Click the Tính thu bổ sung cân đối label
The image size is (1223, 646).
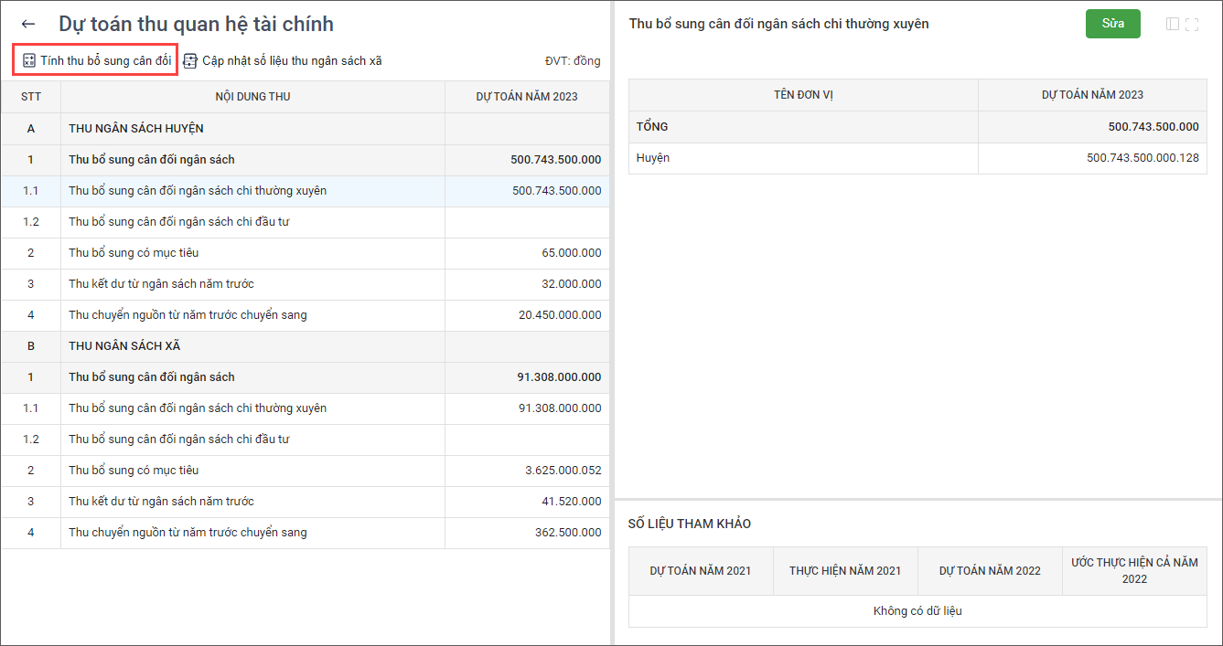pos(105,61)
